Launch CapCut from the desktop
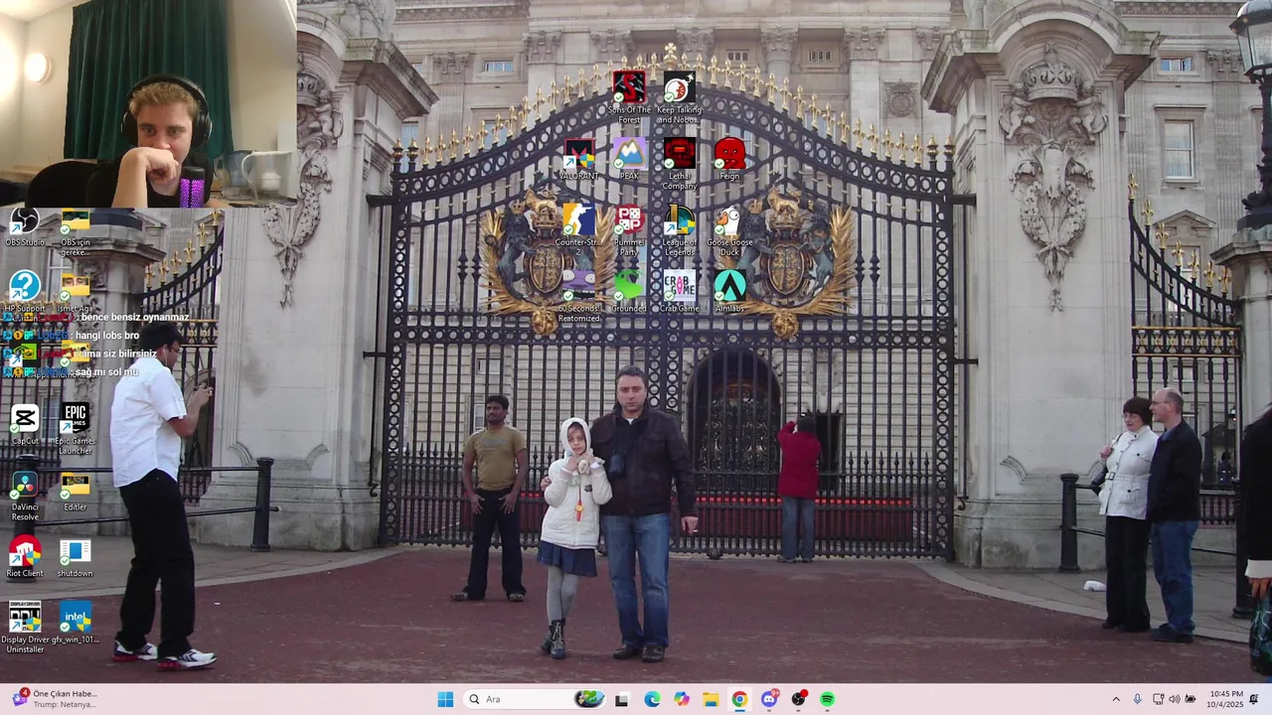This screenshot has width=1272, height=715. point(25,424)
